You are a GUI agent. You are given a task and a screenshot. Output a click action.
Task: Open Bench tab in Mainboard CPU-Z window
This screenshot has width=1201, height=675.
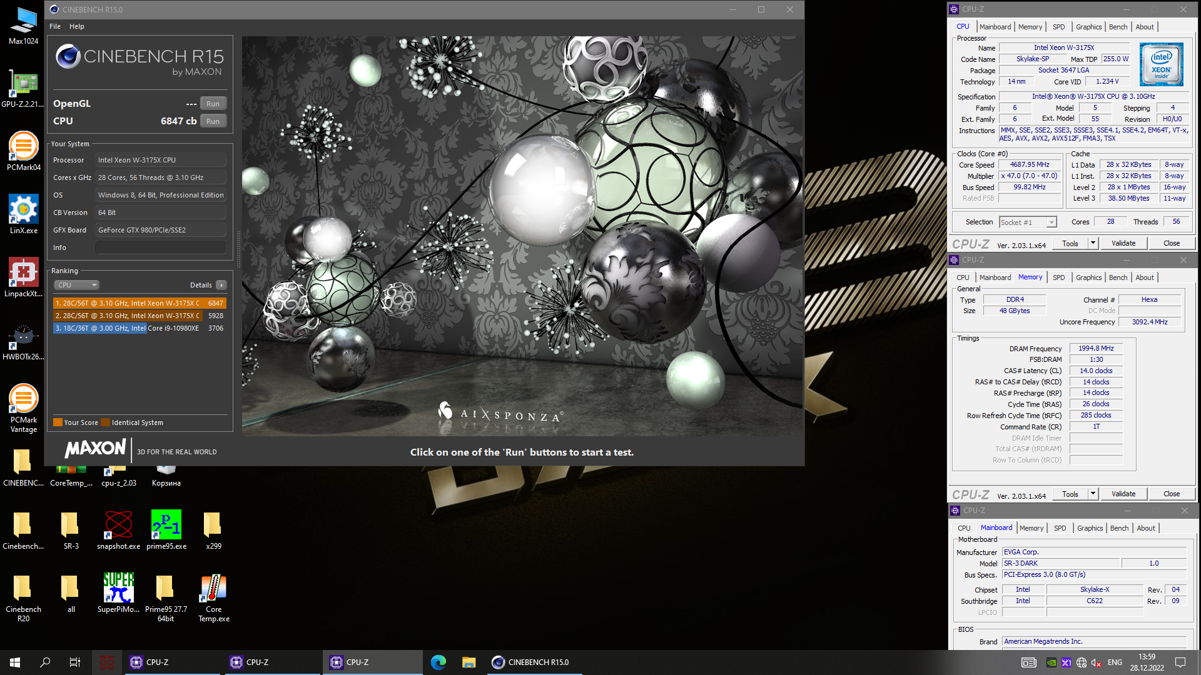tap(1119, 528)
